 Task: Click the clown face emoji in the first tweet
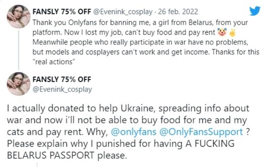coord(222,32)
